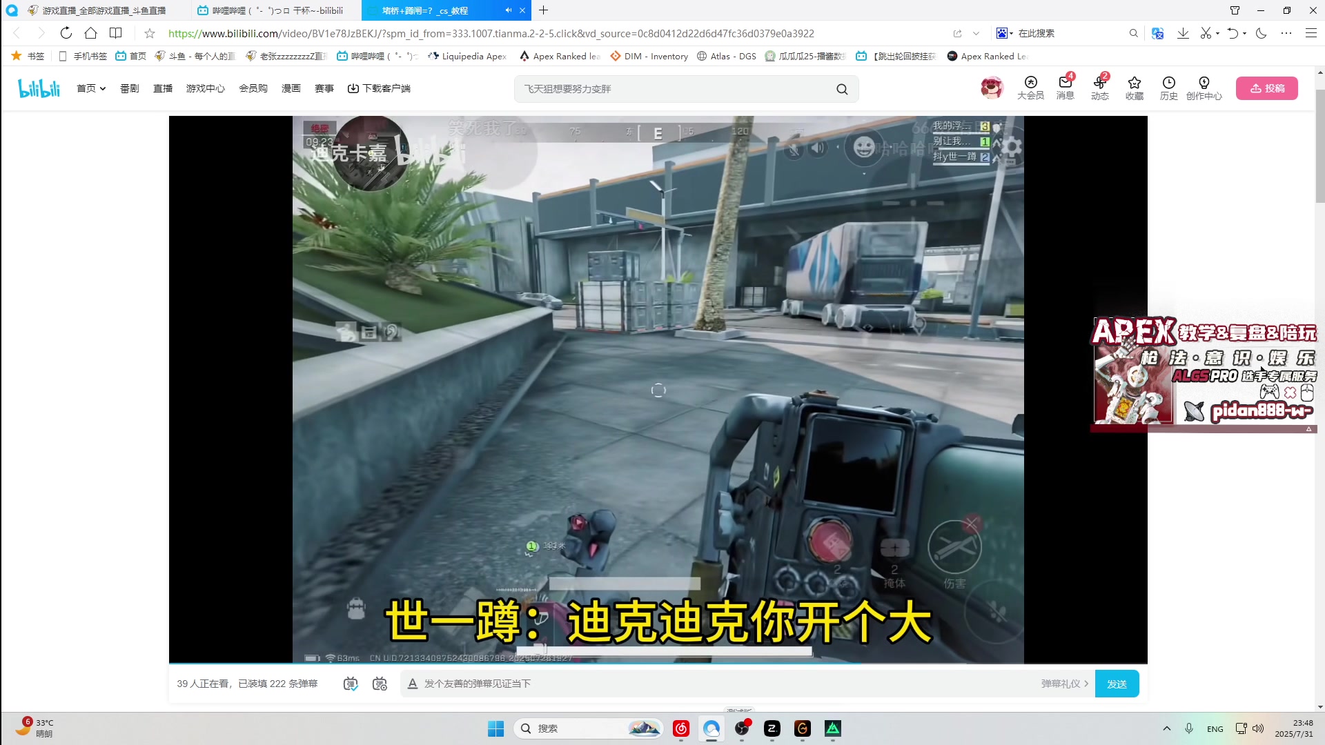Go to browser home page icon
1325x745 pixels.
[x=90, y=33]
